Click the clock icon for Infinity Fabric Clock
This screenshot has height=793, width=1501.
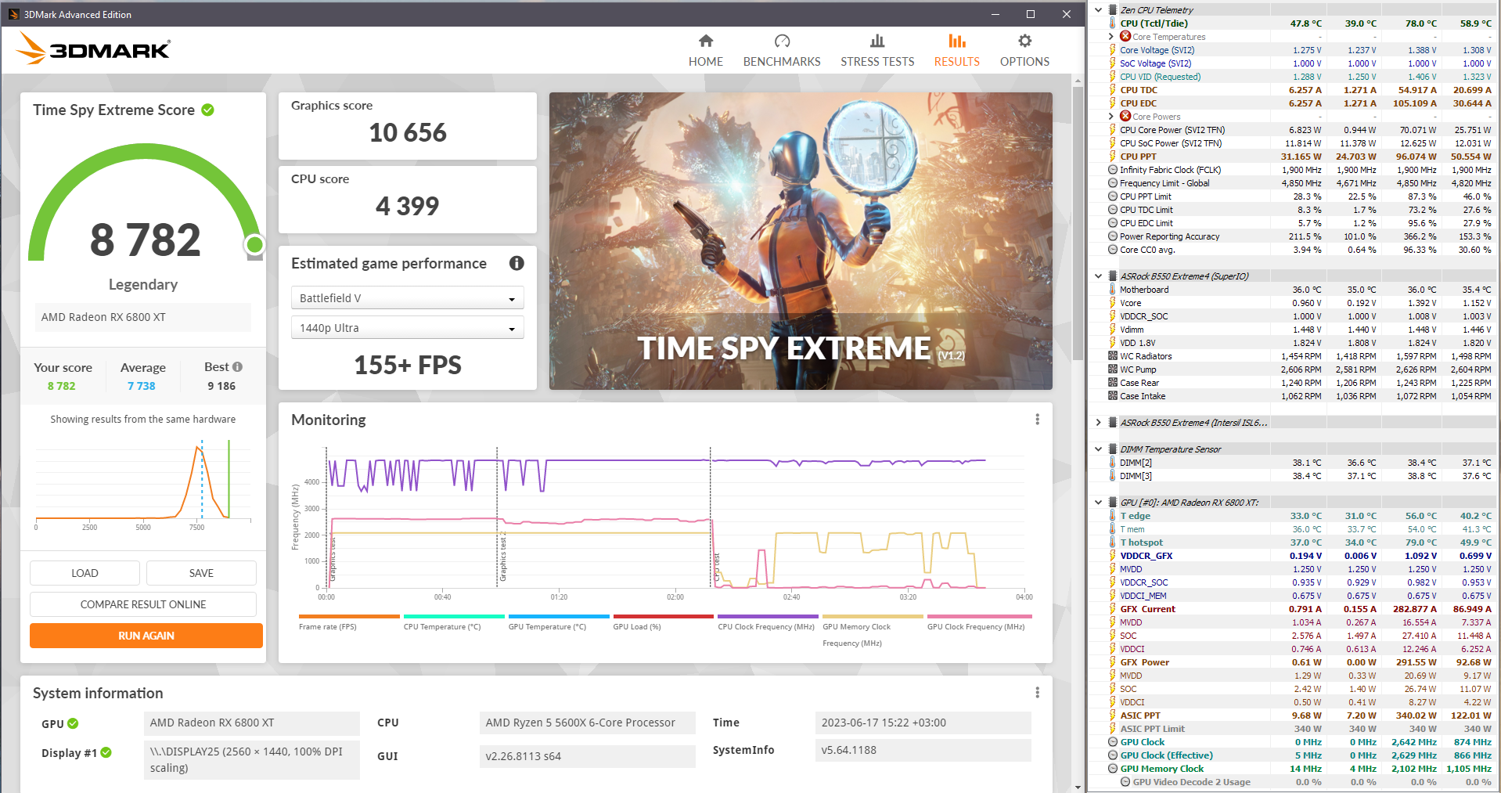[x=1113, y=170]
